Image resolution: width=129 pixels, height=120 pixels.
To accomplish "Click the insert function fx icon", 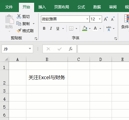I will [x=71, y=49].
